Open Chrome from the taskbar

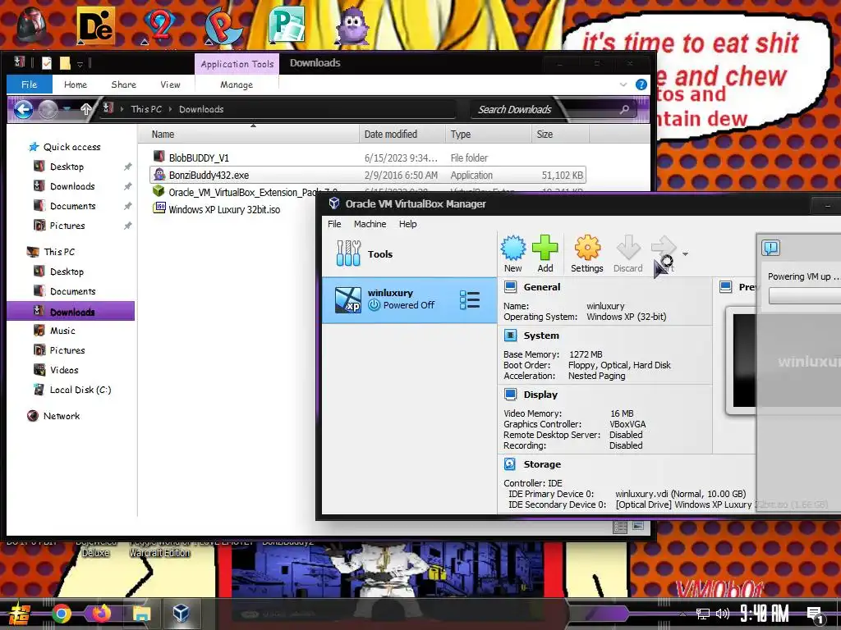tap(61, 614)
